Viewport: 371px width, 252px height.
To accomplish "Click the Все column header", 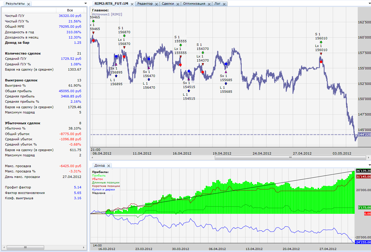I will pos(70,10).
